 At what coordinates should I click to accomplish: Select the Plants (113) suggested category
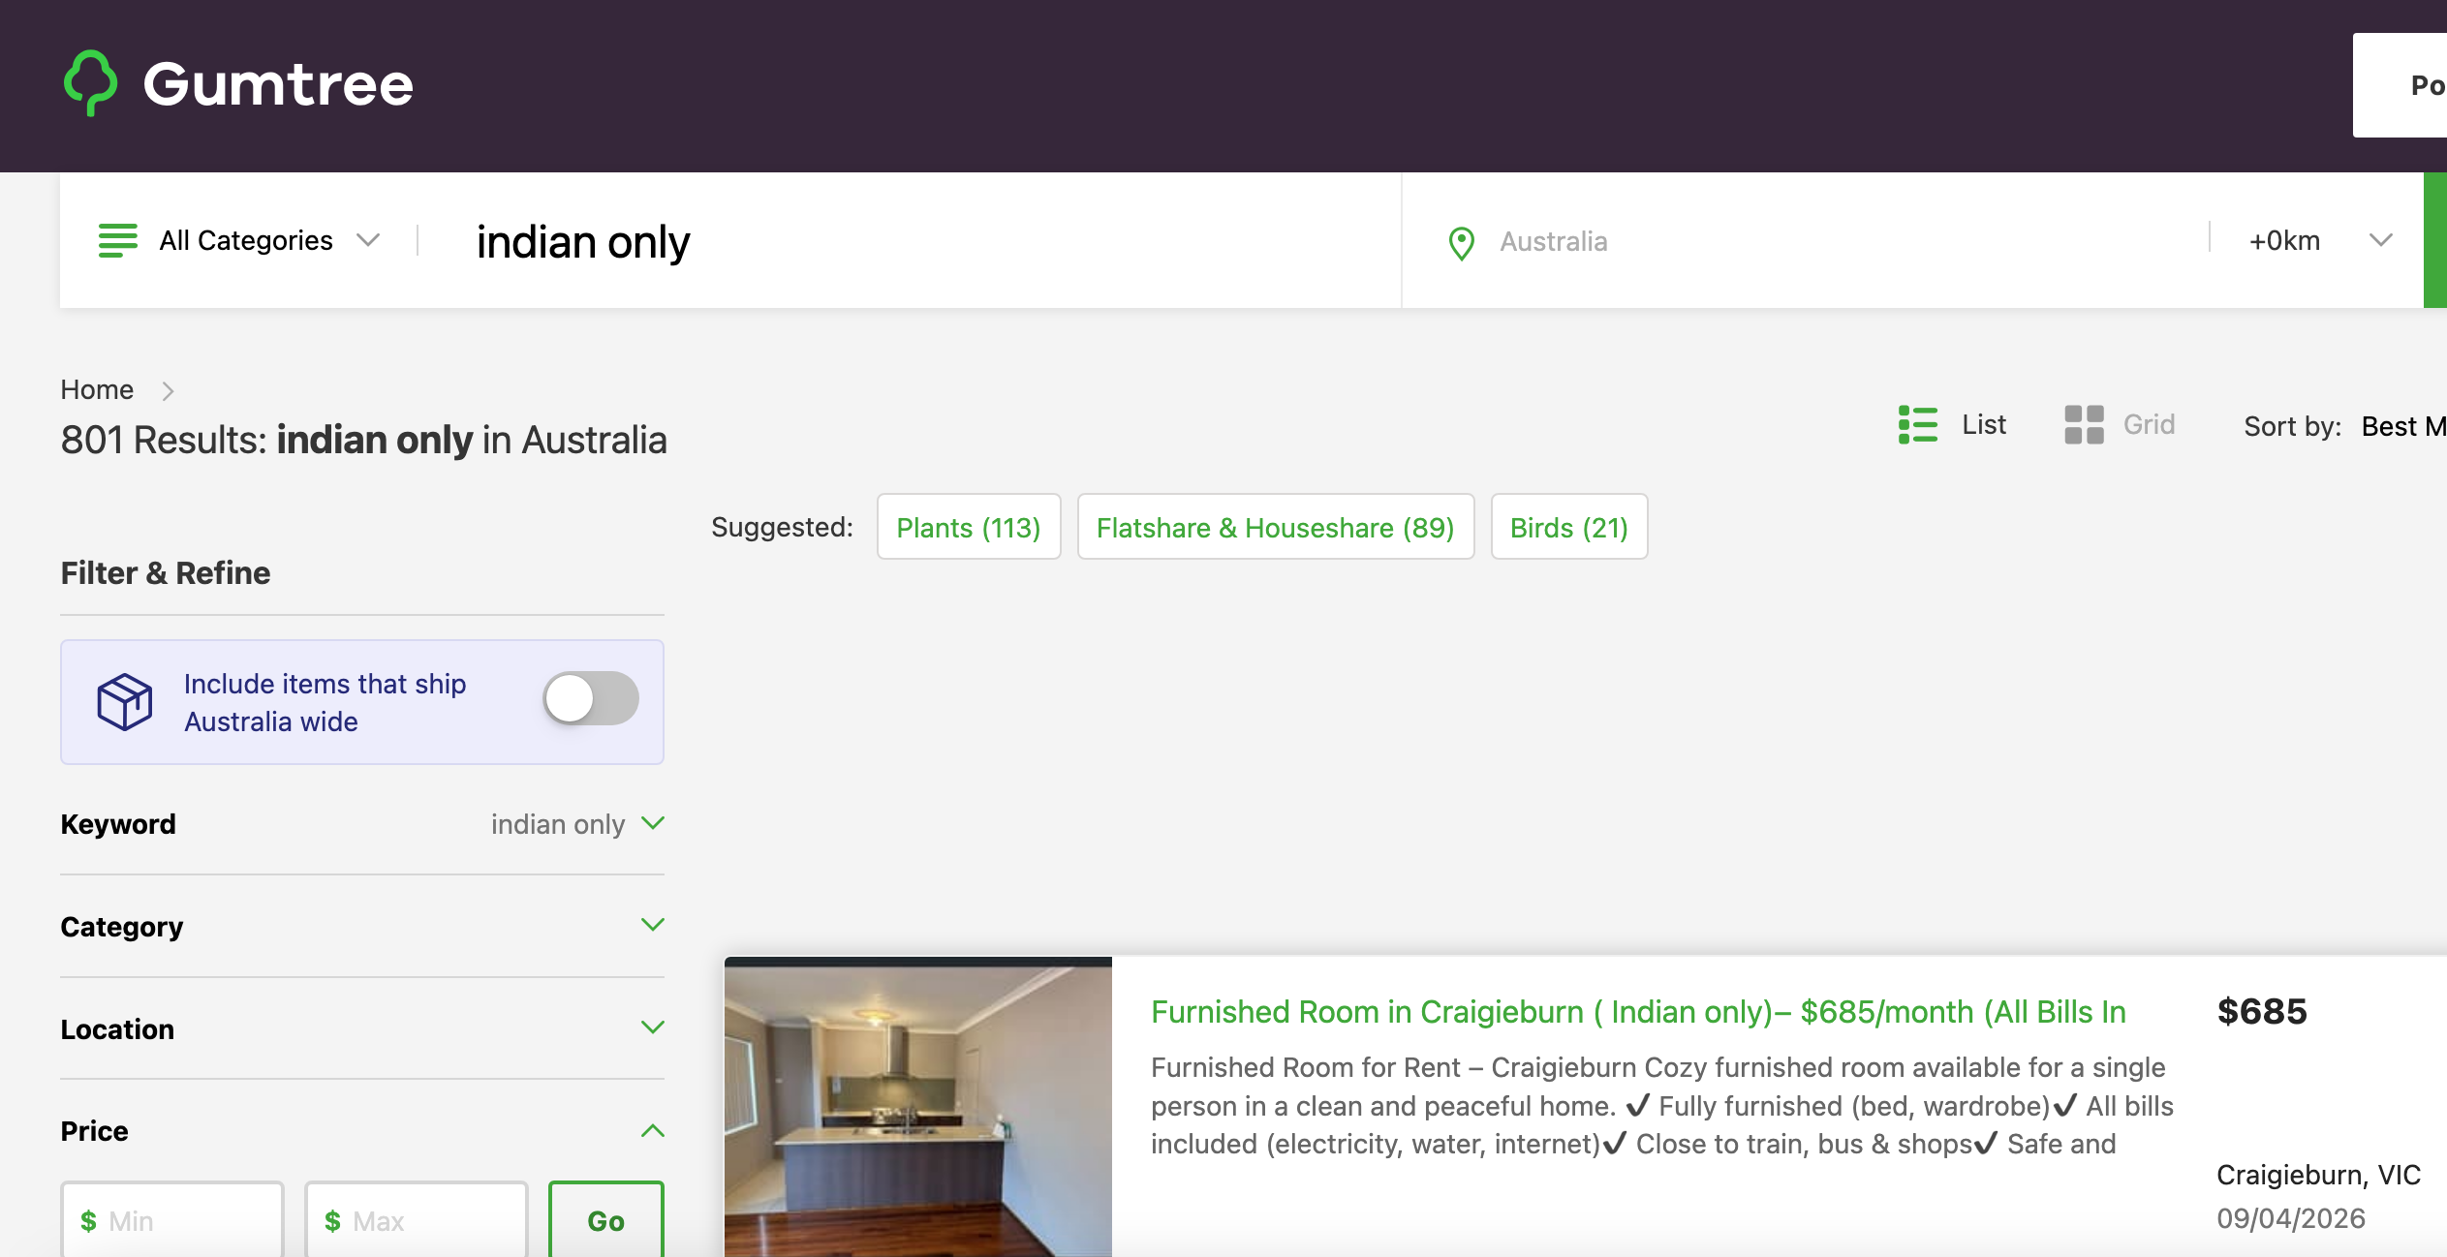[x=968, y=528]
